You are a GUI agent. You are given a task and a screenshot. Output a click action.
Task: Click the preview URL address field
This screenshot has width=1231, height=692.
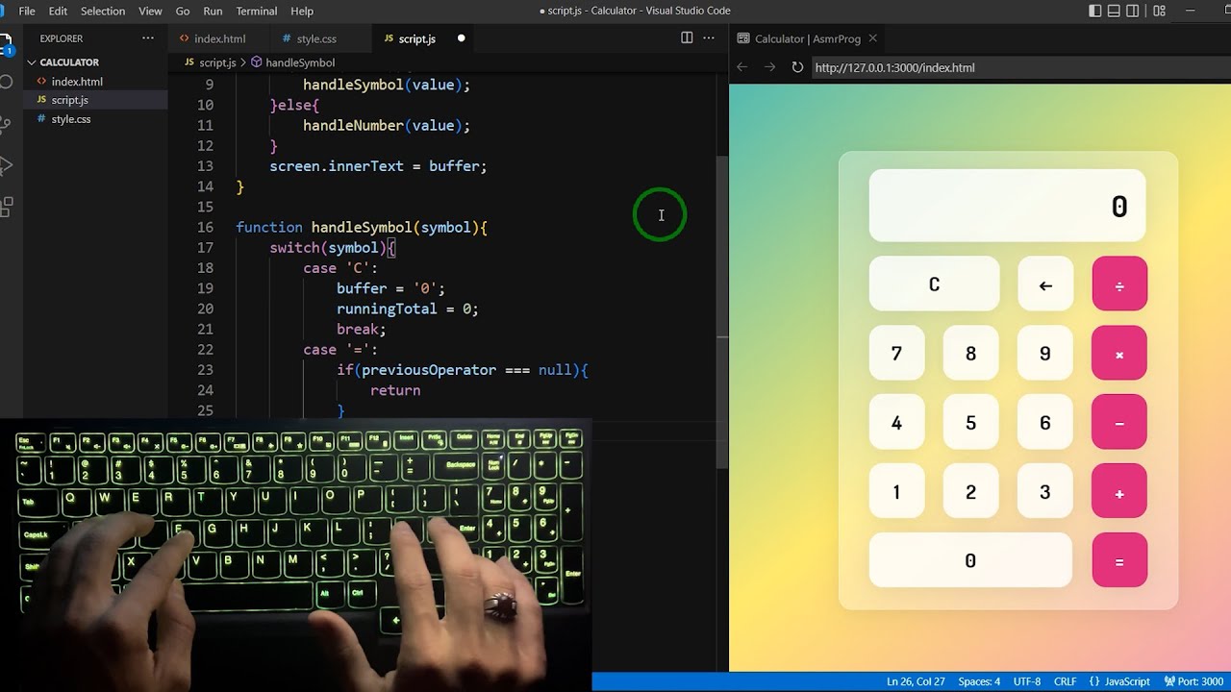[1019, 67]
